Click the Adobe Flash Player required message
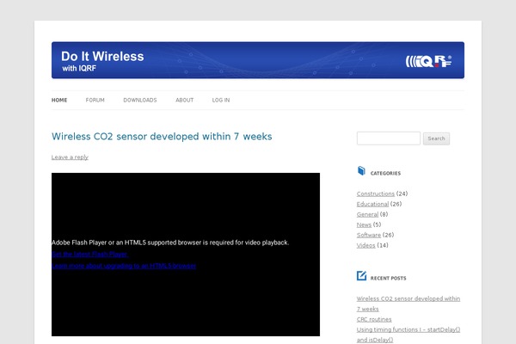 point(170,243)
